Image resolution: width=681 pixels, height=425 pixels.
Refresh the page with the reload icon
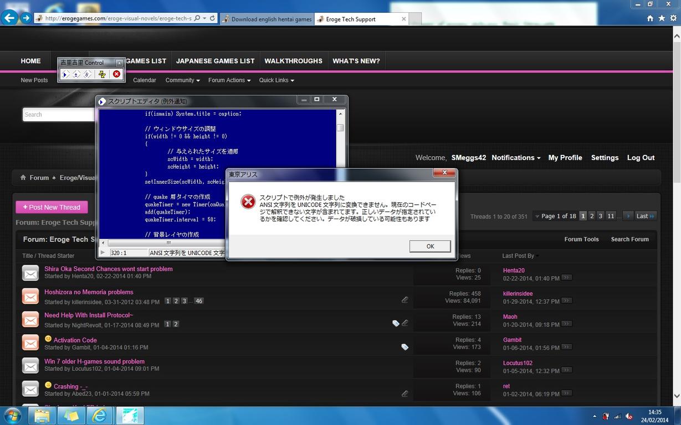click(212, 18)
